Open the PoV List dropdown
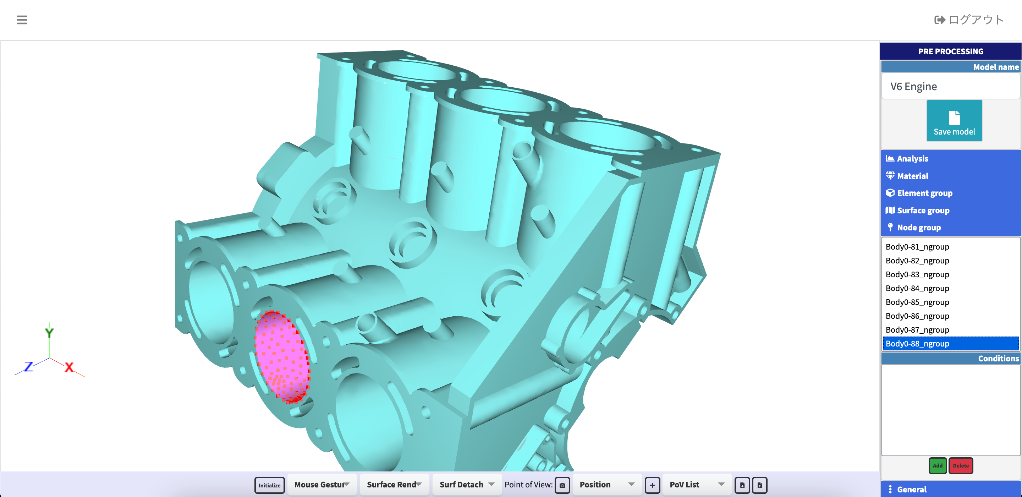The width and height of the screenshot is (1022, 497). coord(697,484)
